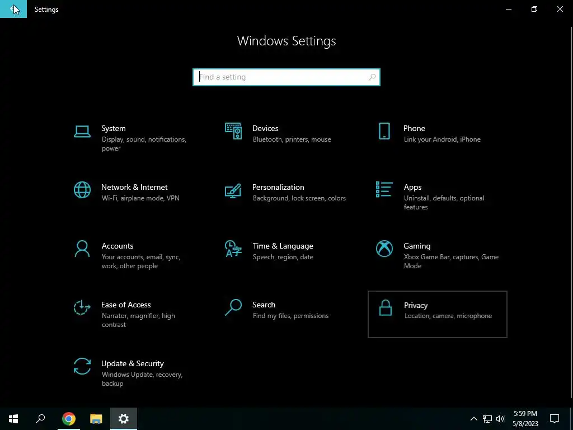This screenshot has height=430, width=573.
Task: Open the System settings title
Action: tap(113, 128)
